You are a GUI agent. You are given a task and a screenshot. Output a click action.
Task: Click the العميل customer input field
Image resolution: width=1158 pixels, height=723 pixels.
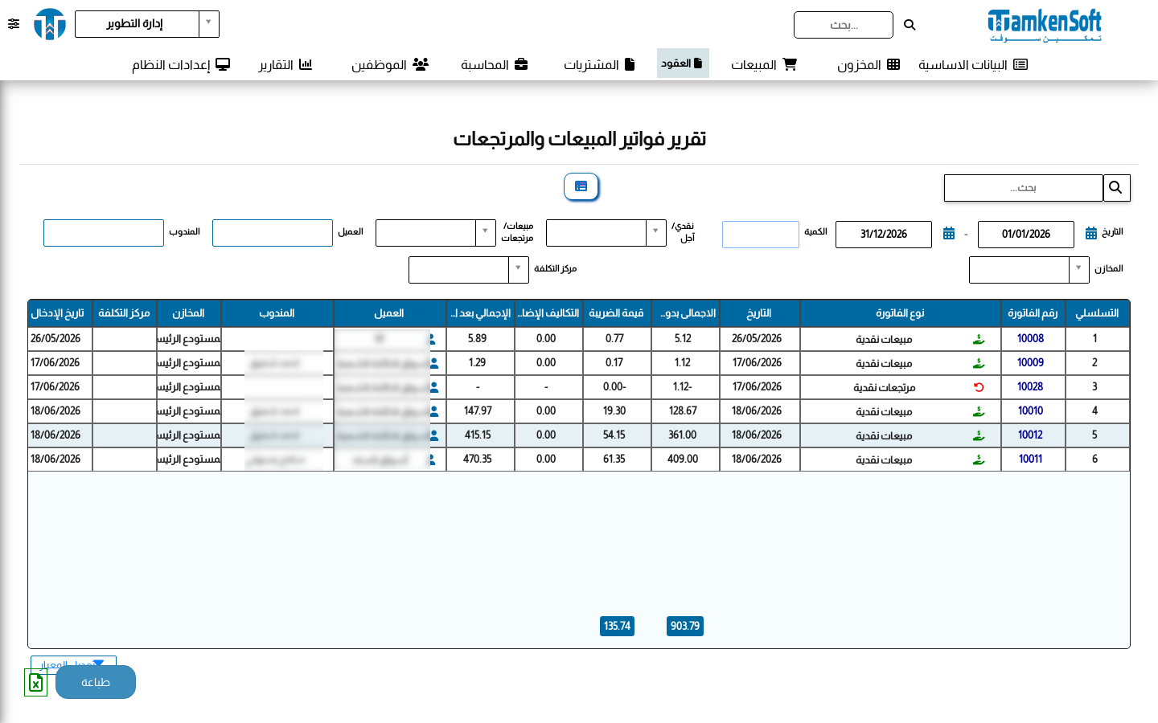pos(273,233)
